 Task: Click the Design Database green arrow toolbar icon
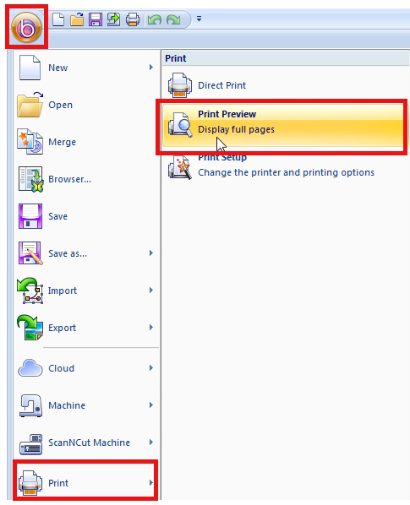[113, 19]
